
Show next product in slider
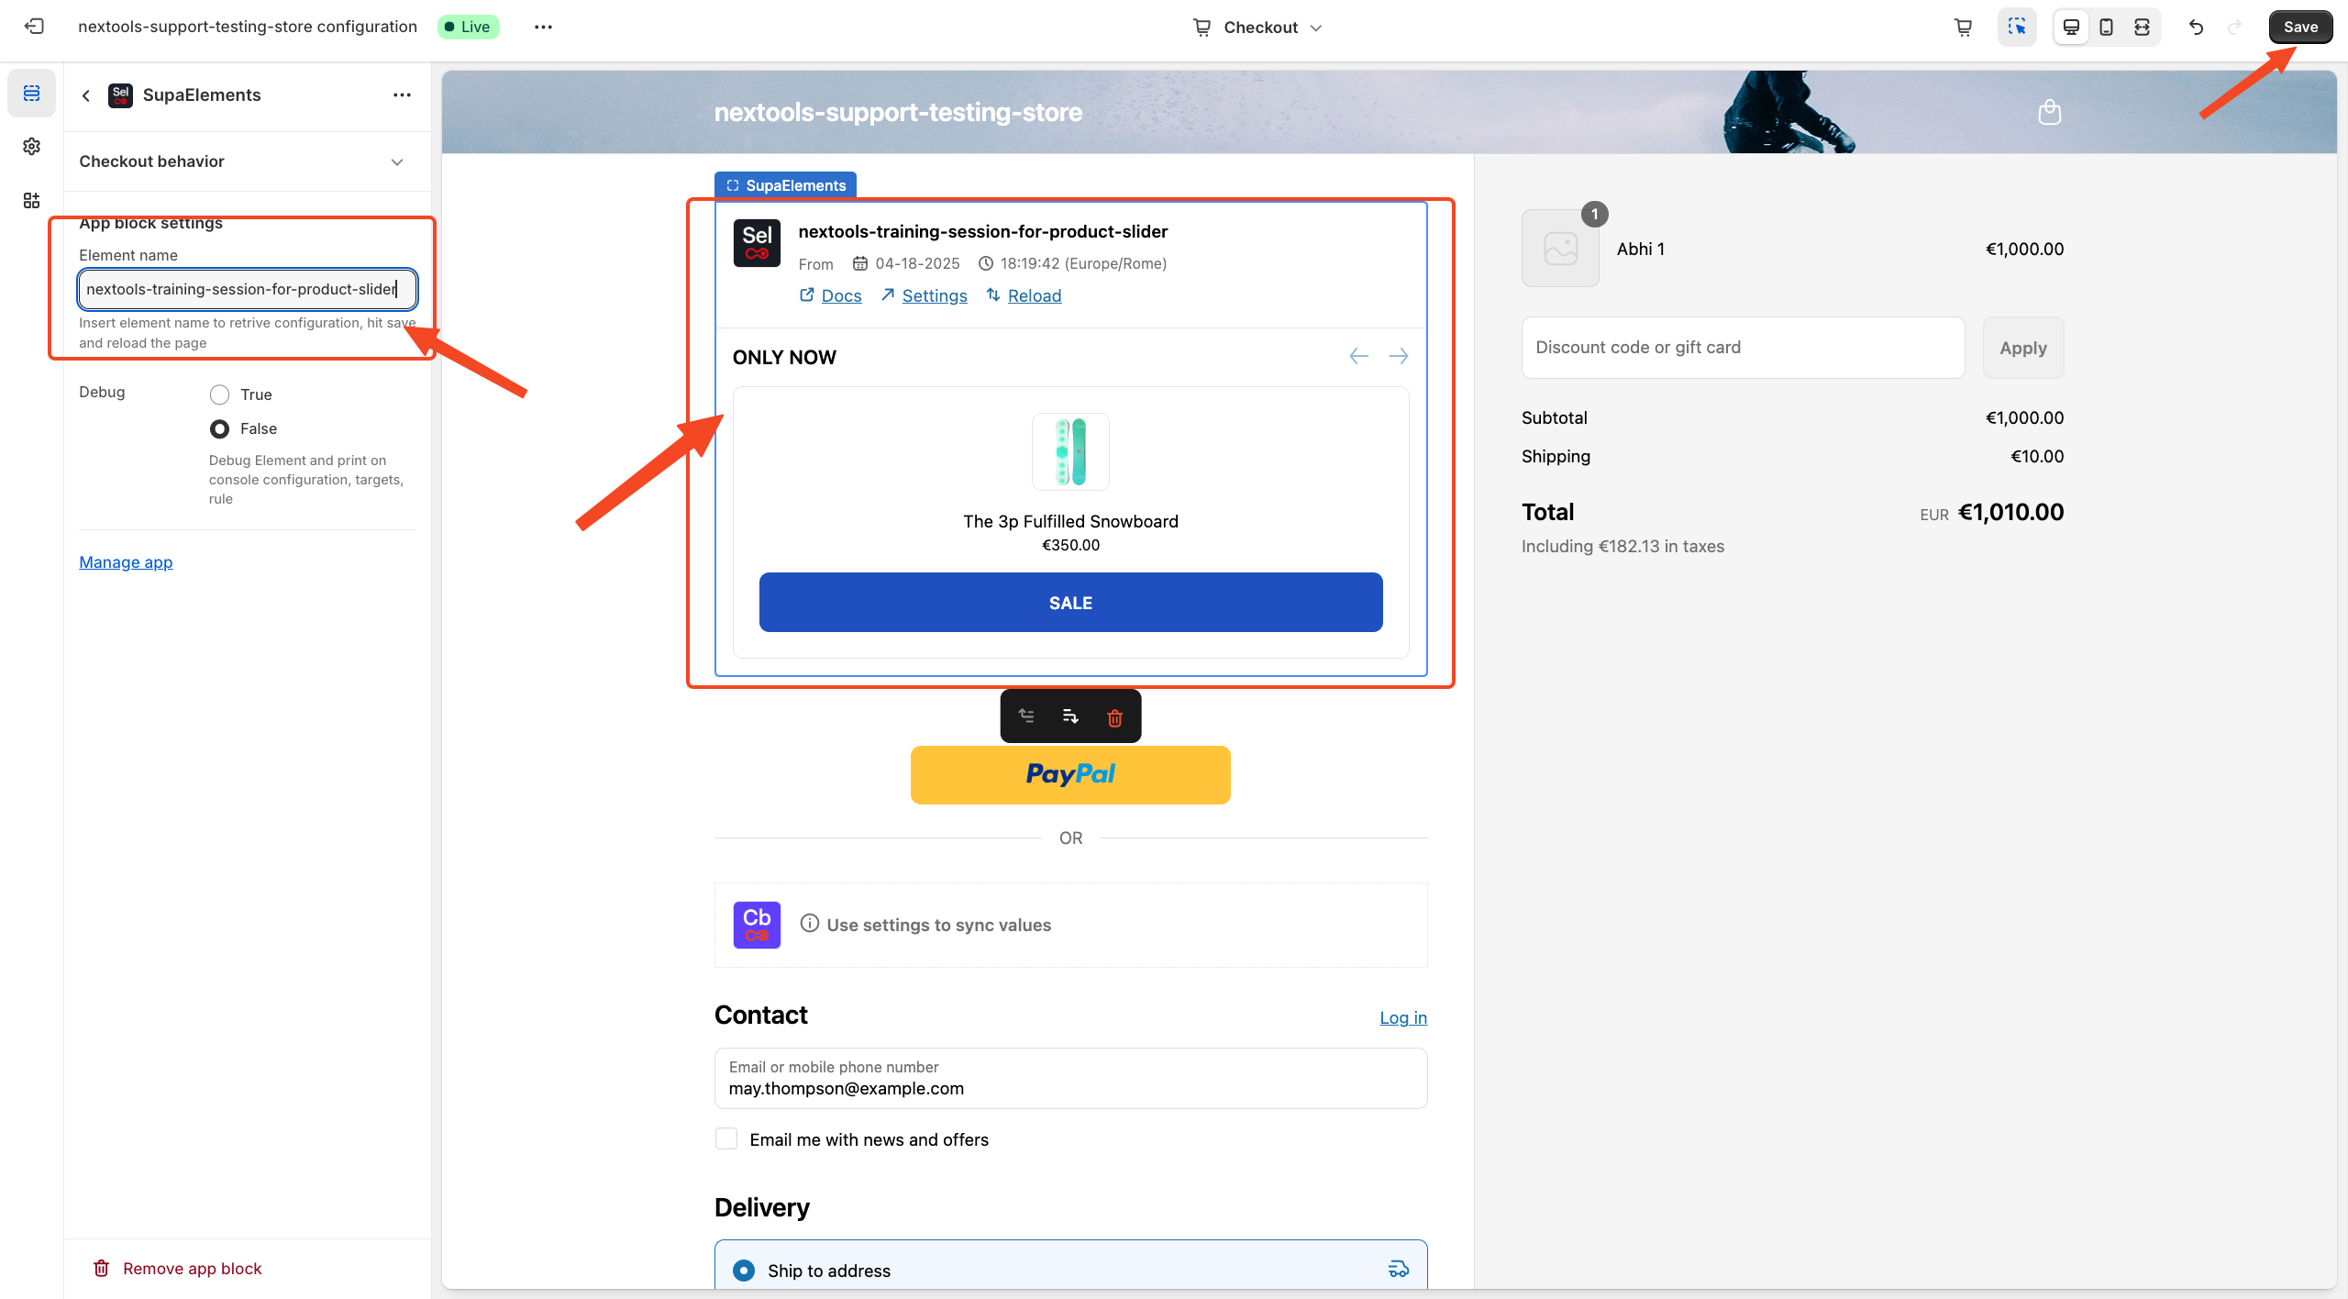coord(1399,357)
